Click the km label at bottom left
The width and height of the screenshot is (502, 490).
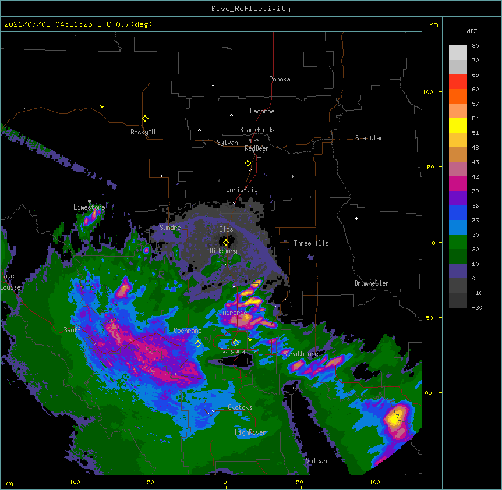[x=8, y=483]
